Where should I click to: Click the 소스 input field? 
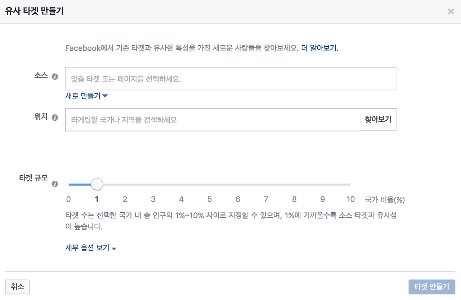click(230, 79)
